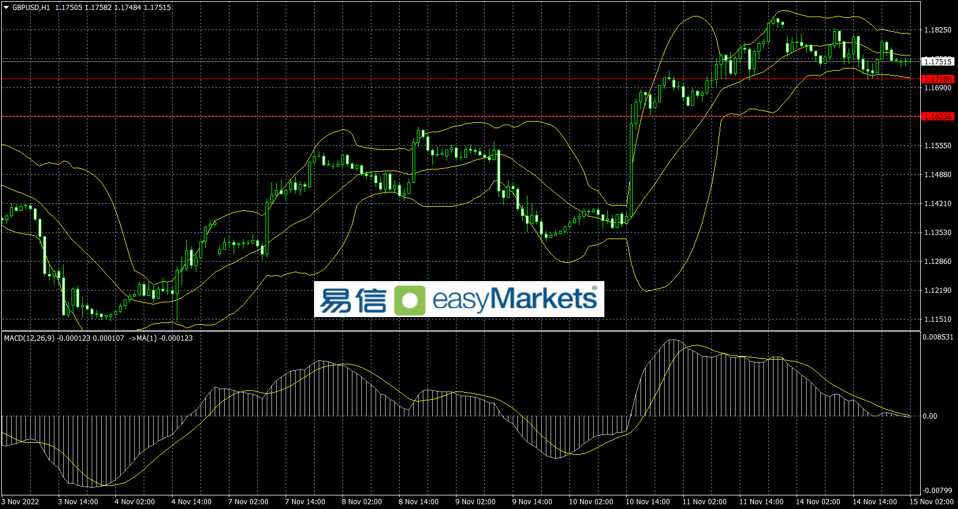The width and height of the screenshot is (958, 509).
Task: Click the 3 Nov 2022 date label
Action: point(21,502)
